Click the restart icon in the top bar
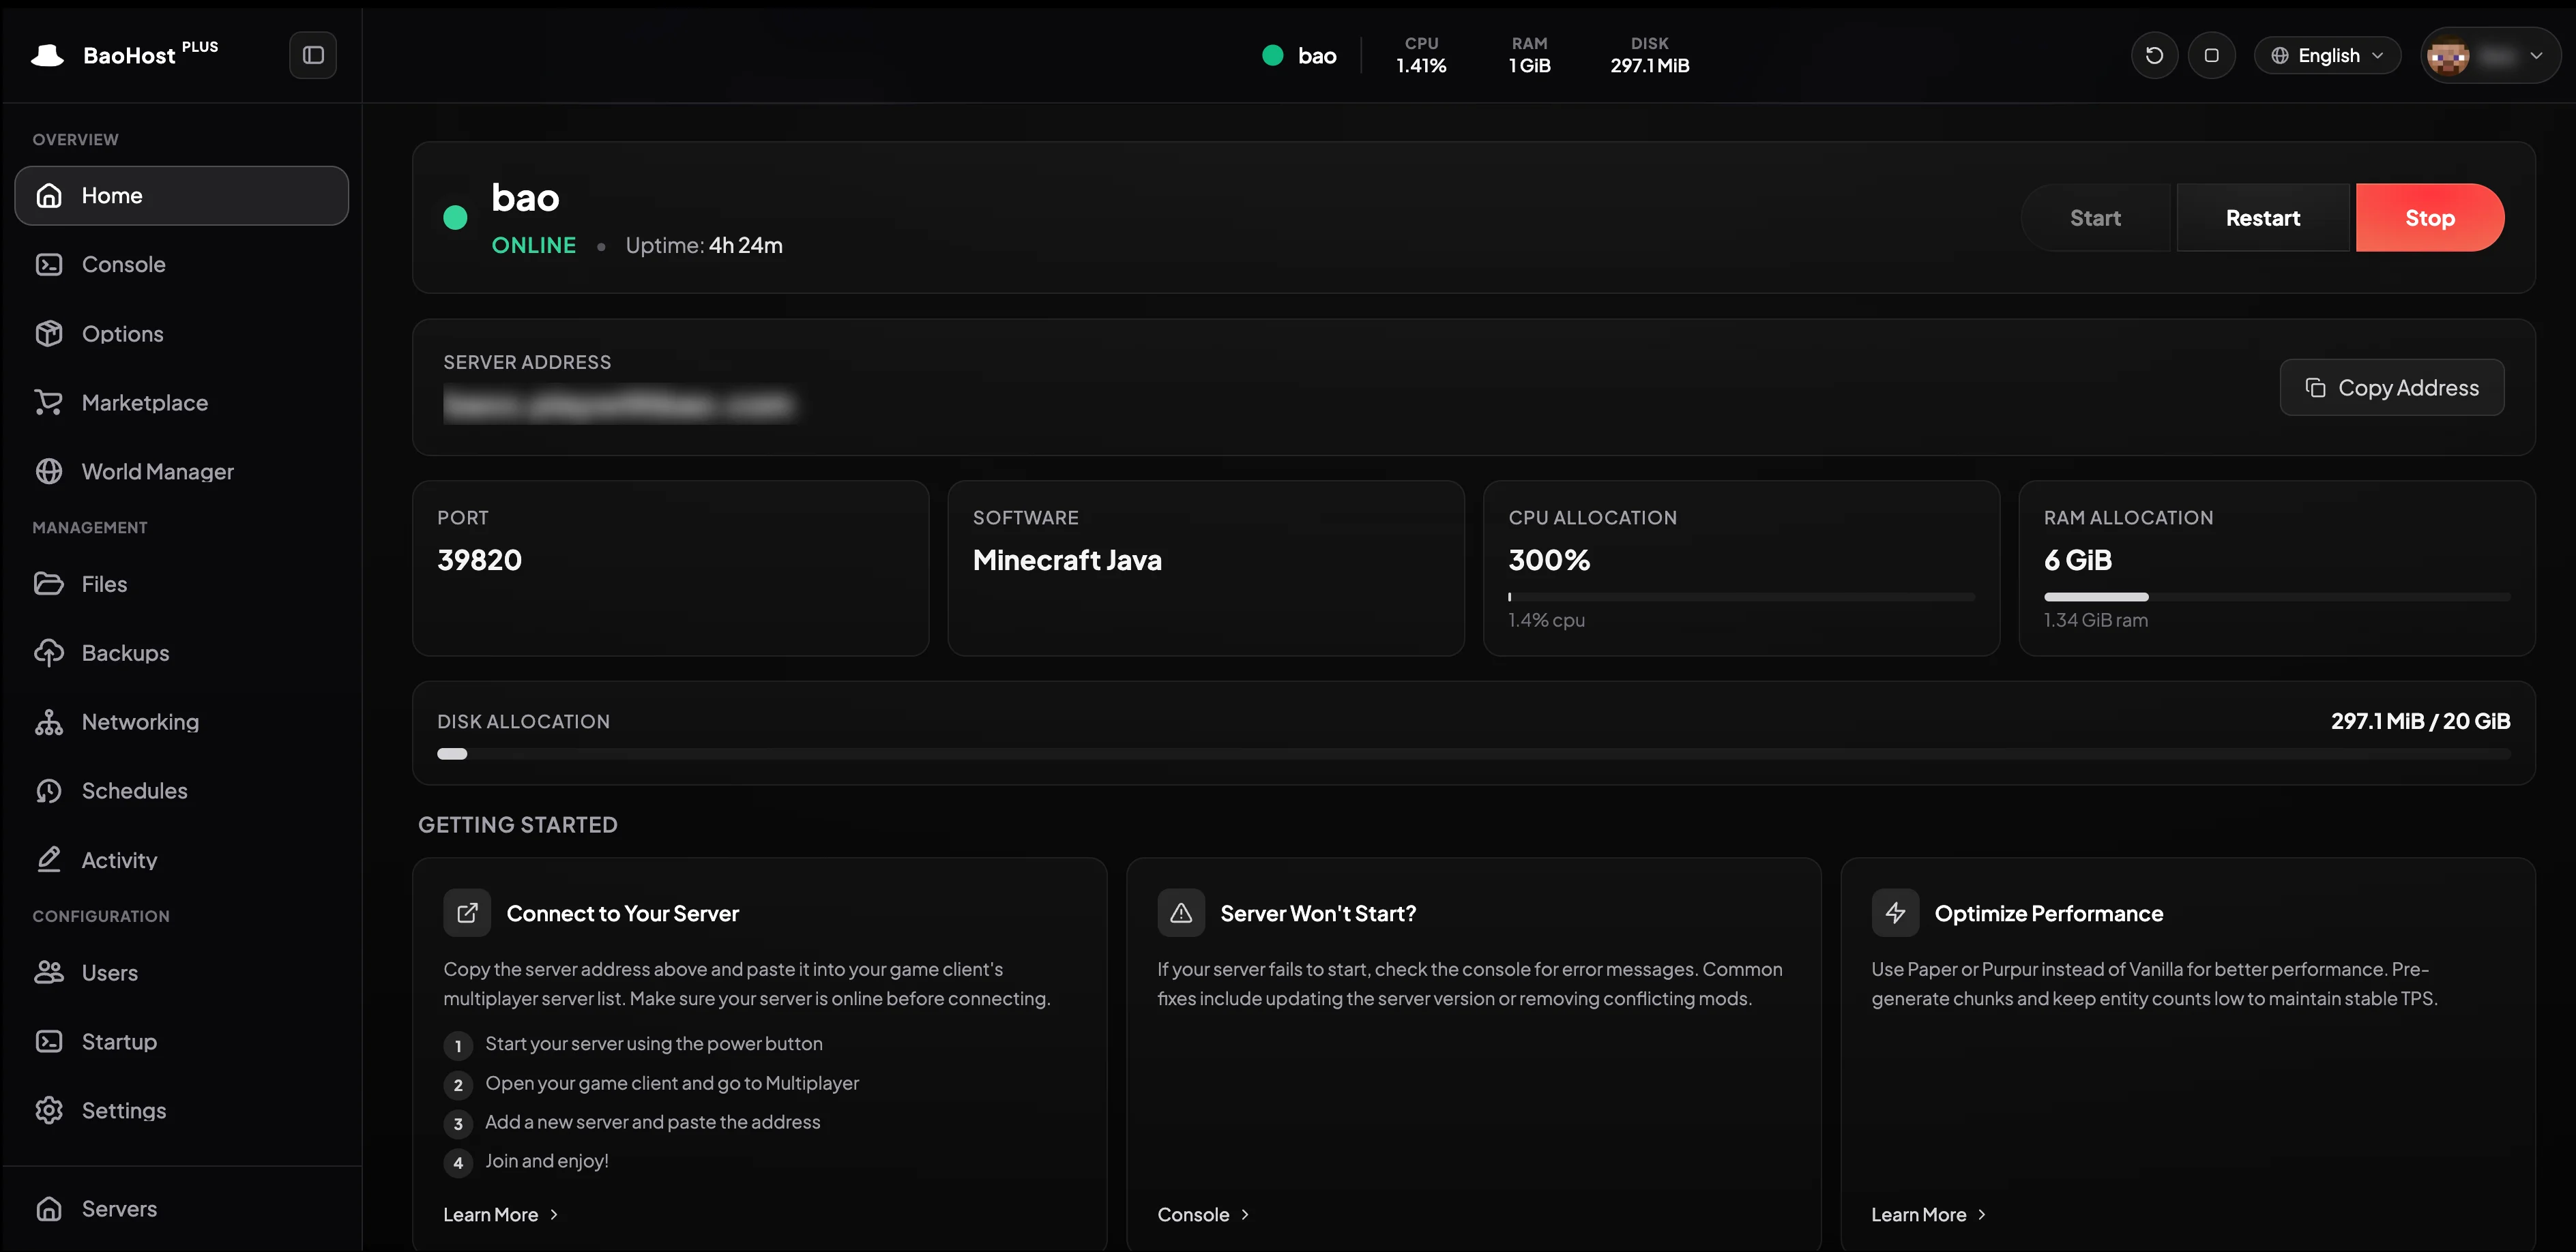The image size is (2576, 1252). coord(2154,55)
